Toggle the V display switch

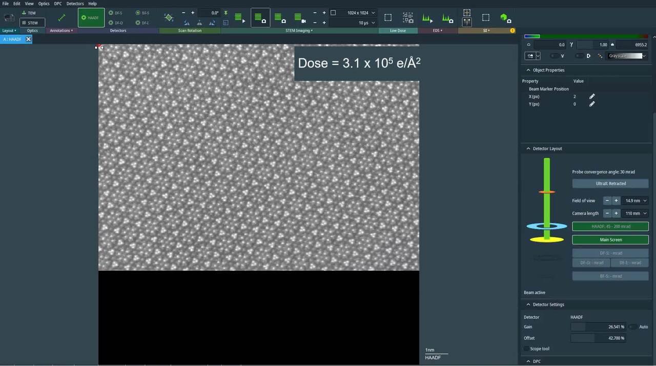point(555,56)
